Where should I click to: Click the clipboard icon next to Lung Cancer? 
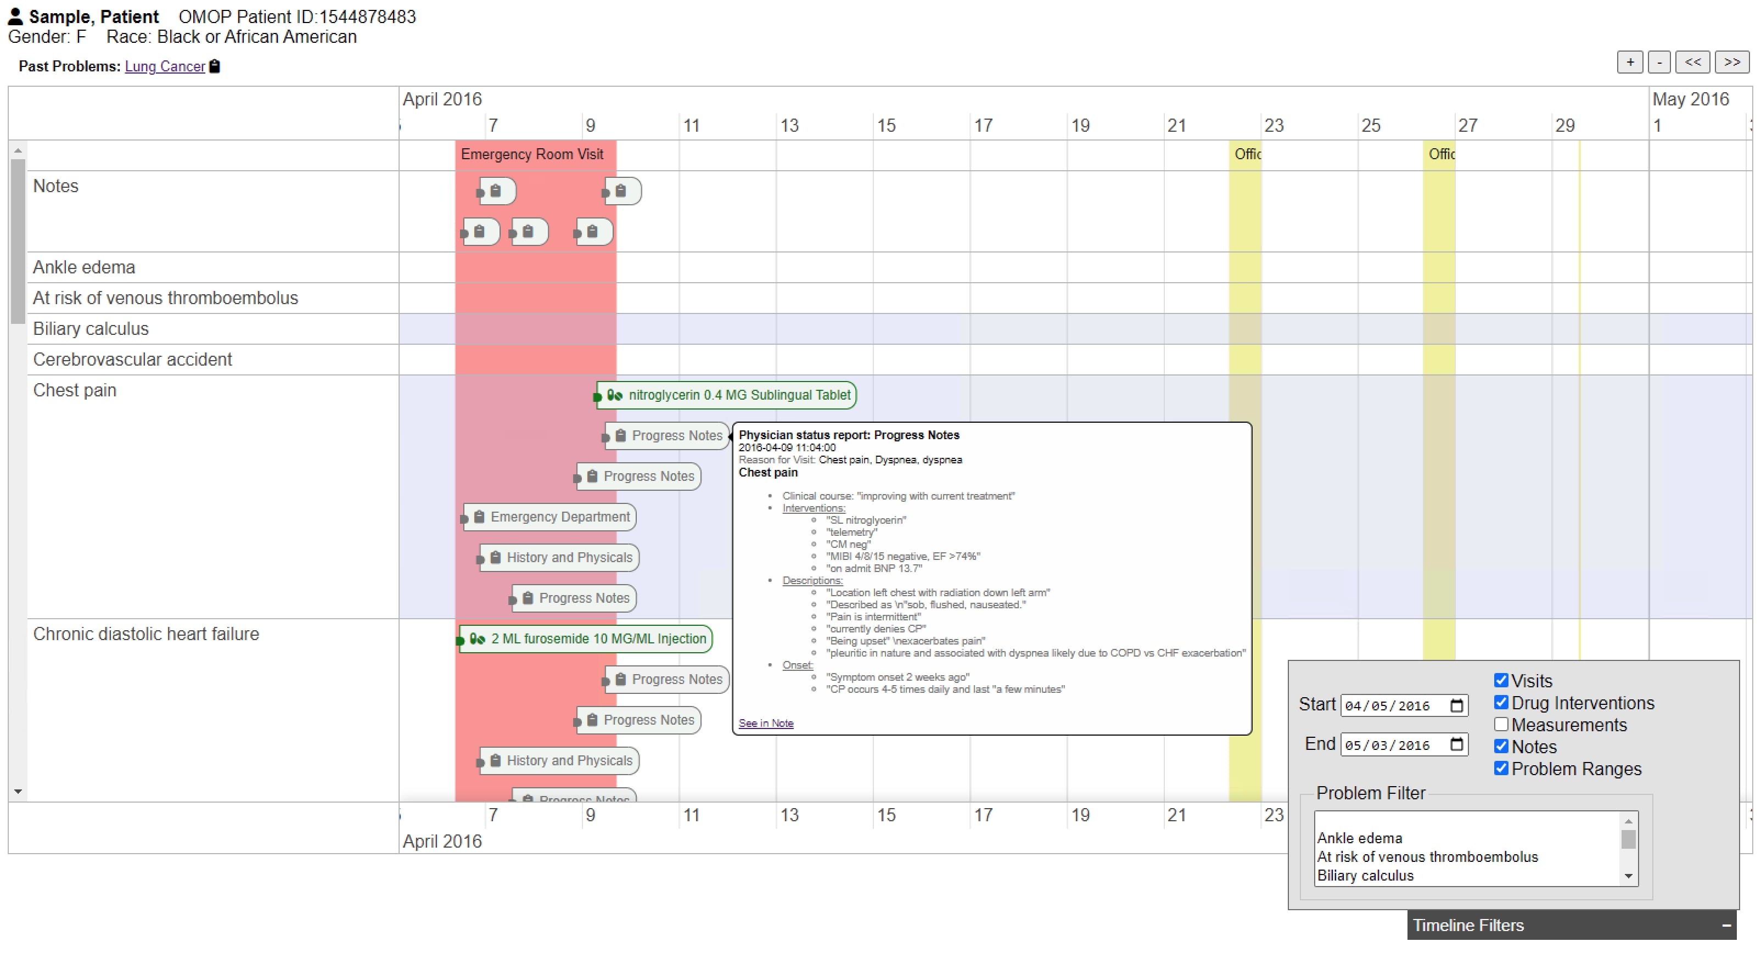pos(215,66)
